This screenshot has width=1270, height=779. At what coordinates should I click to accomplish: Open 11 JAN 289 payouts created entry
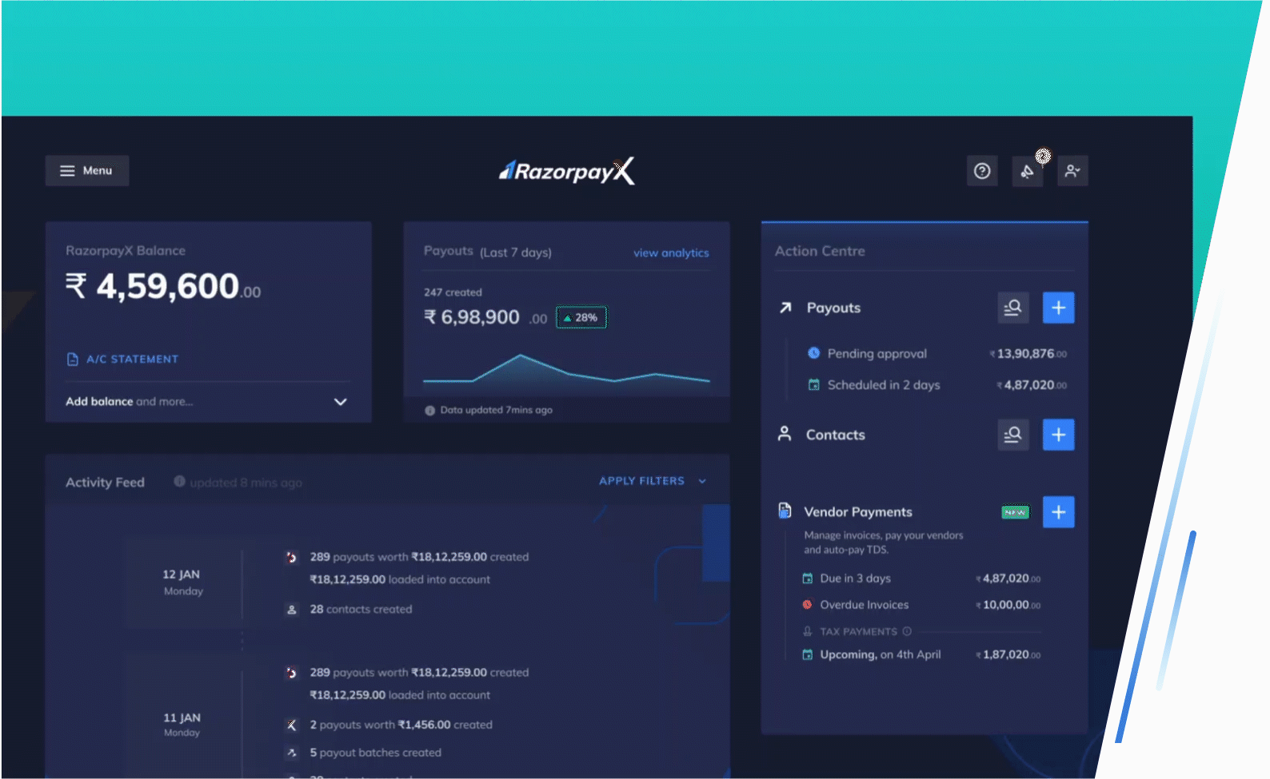tap(419, 673)
